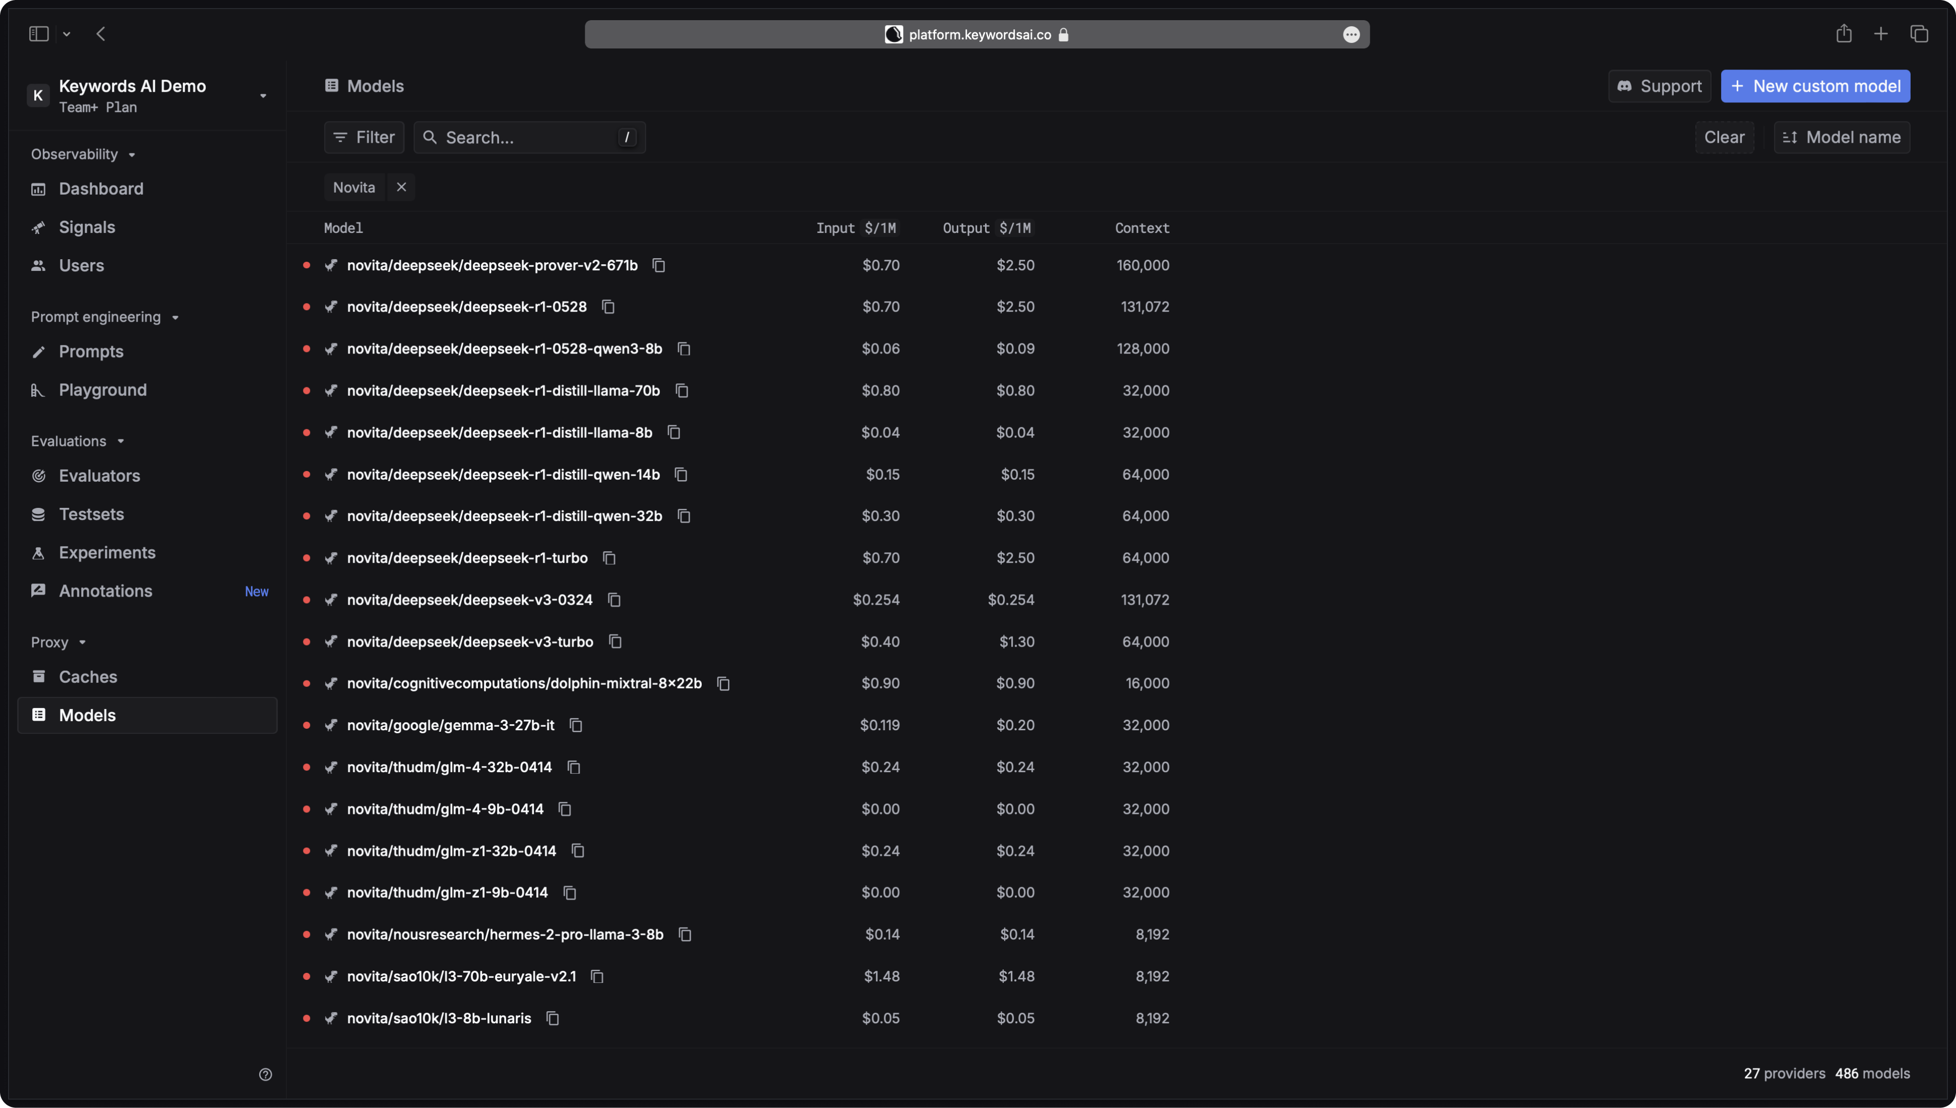Click the platform.keywordsai.co address bar
The image size is (1956, 1108).
[977, 34]
